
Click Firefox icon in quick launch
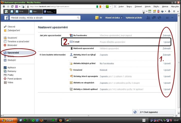point(41,120)
